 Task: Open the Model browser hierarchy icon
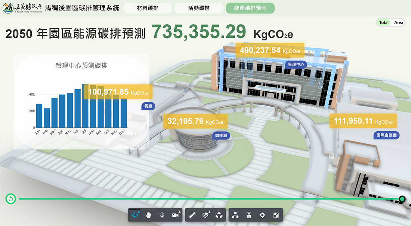(x=235, y=215)
